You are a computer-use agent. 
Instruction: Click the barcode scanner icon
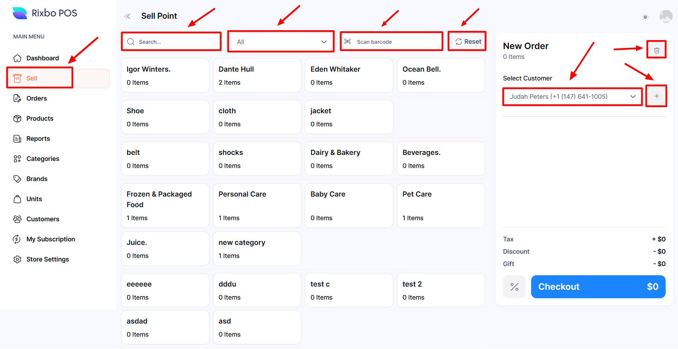(348, 42)
